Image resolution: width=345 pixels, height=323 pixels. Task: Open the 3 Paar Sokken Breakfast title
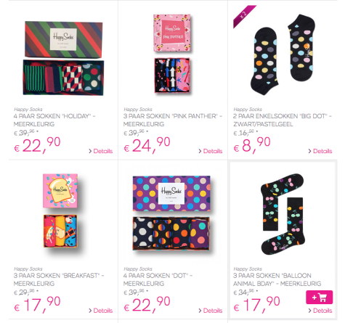(x=59, y=279)
